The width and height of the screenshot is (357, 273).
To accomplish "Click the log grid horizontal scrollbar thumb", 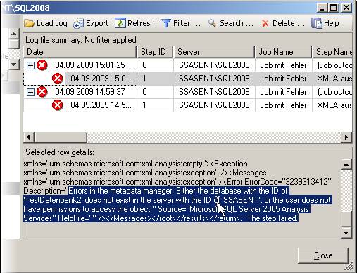I will point(61,137).
